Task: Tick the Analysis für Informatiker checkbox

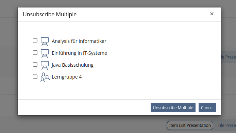Action: point(35,41)
